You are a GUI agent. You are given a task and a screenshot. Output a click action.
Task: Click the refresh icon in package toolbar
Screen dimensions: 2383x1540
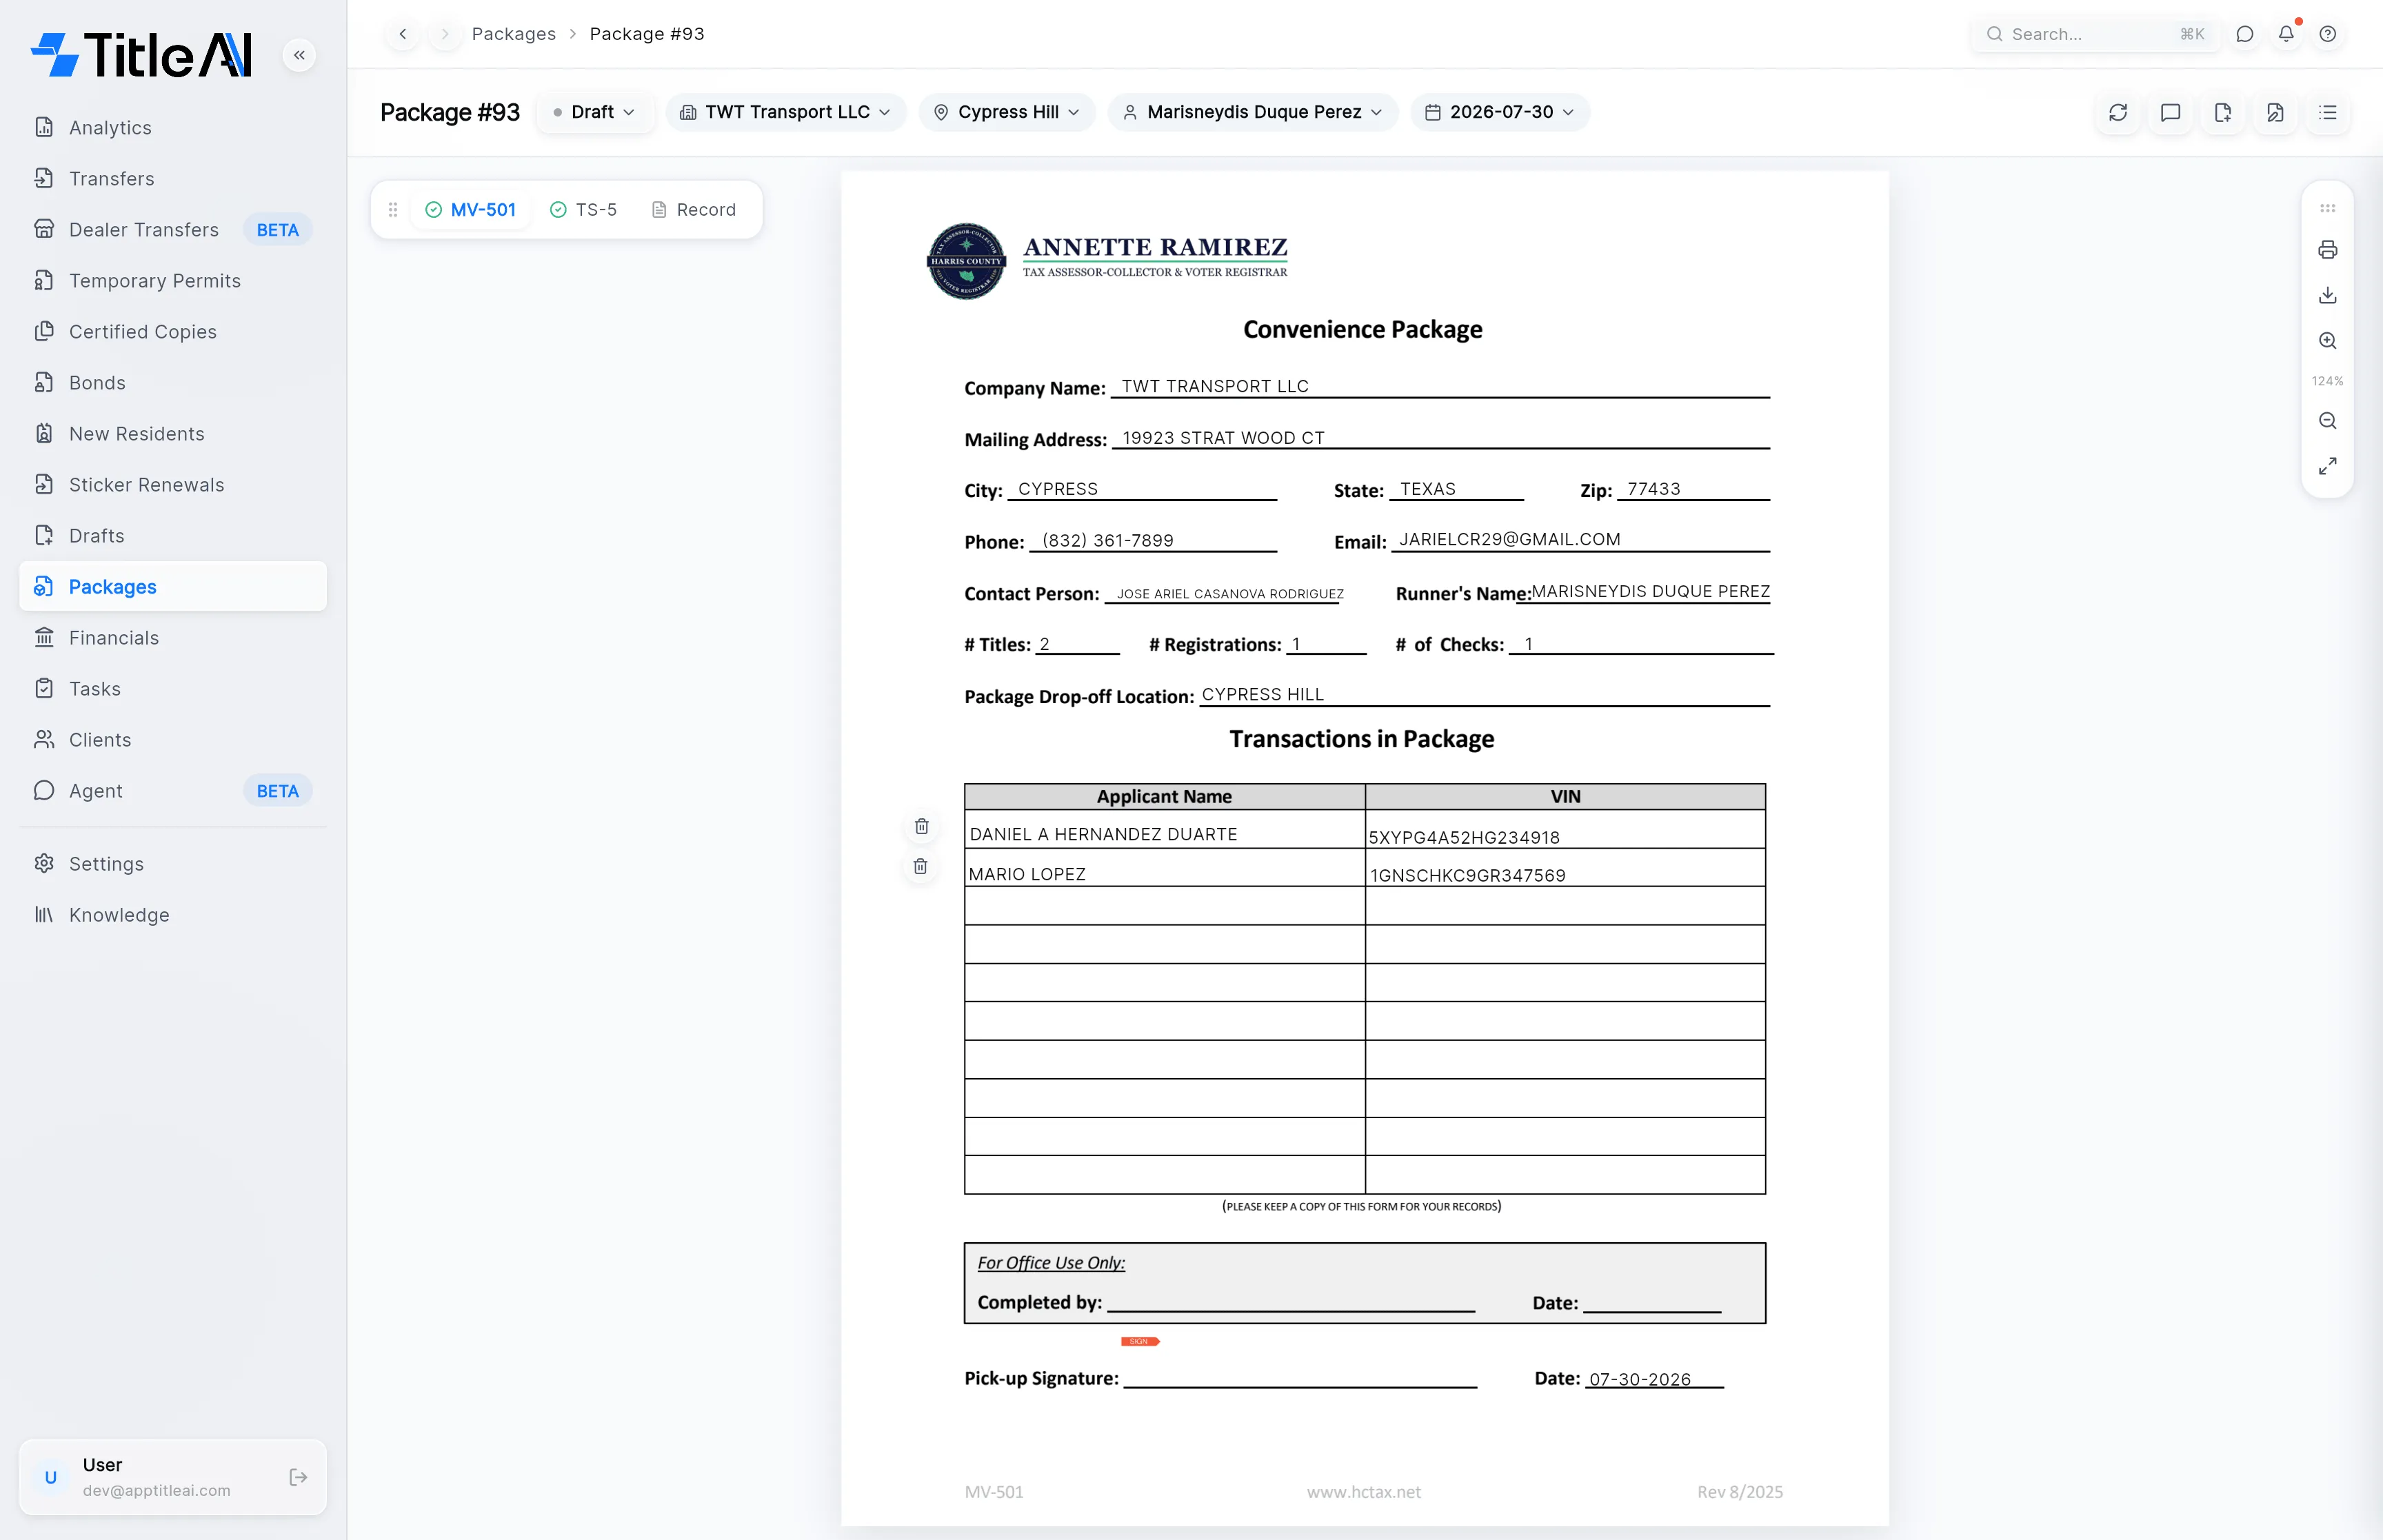tap(2118, 112)
